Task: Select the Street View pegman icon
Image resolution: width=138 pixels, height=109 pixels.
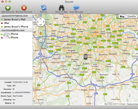Action: coord(41,33)
